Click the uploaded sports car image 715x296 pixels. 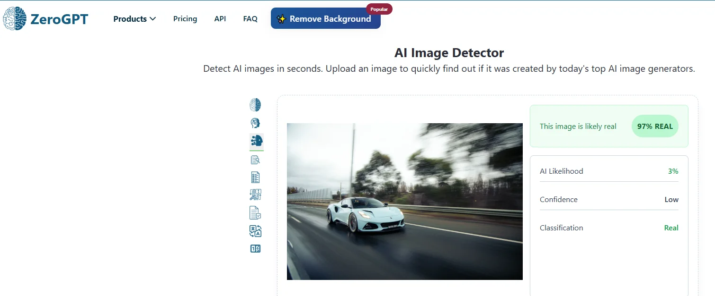[405, 202]
